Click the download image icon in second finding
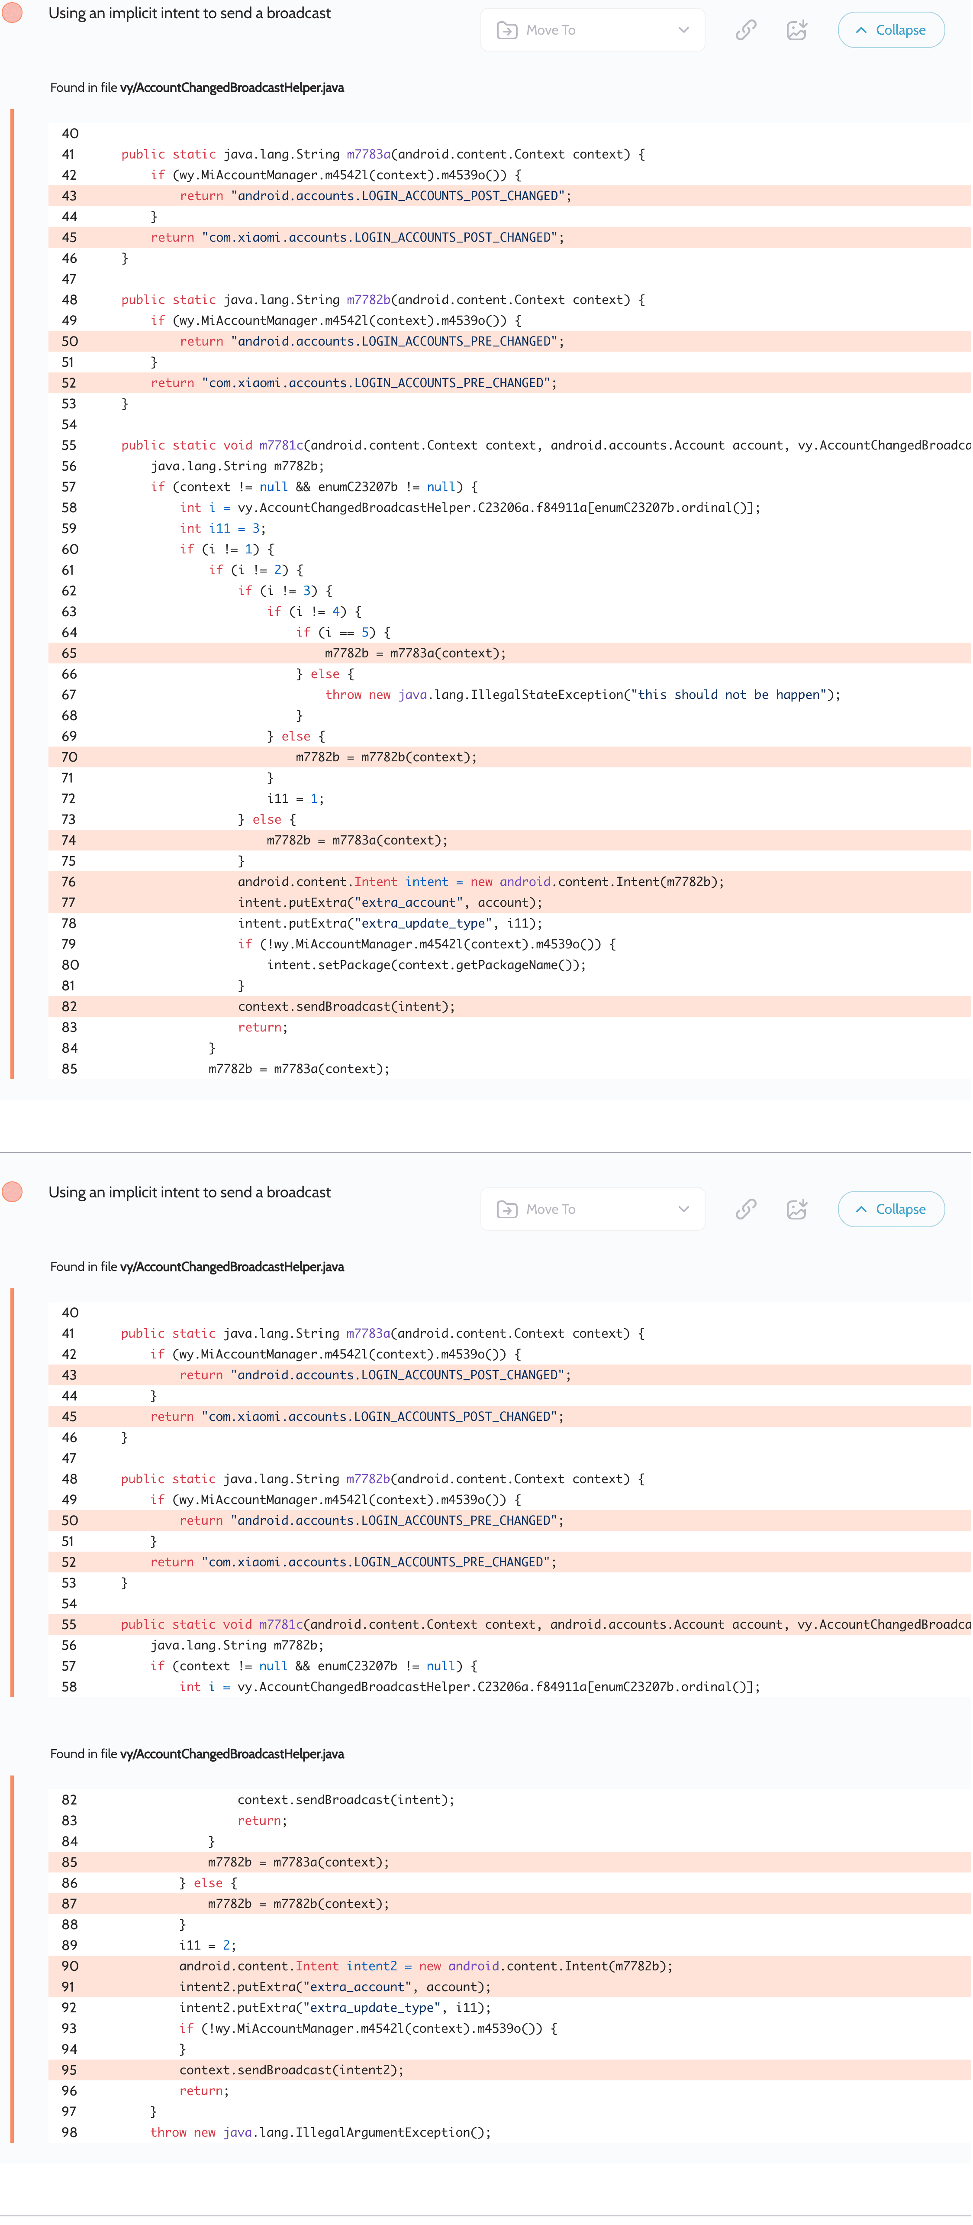Viewport: 973px width, 2225px height. coord(796,1209)
